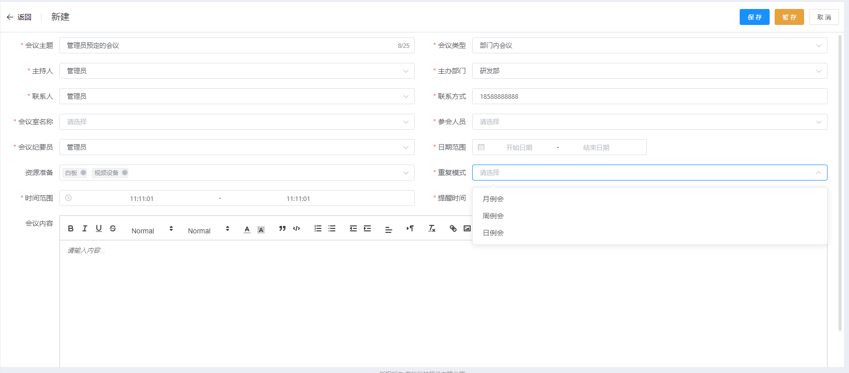Viewport: 849px width, 373px height.
Task: Insert a hyperlink with the link icon
Action: (x=453, y=228)
